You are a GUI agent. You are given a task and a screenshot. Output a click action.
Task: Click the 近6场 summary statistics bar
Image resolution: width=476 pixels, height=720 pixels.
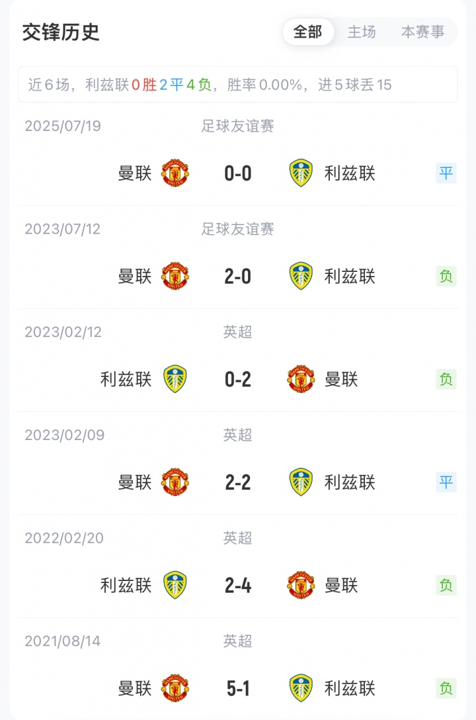[x=238, y=85]
